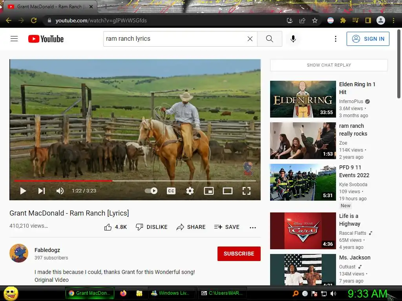
Task: Open 'Life is a Highway' video title
Action: pos(349,220)
